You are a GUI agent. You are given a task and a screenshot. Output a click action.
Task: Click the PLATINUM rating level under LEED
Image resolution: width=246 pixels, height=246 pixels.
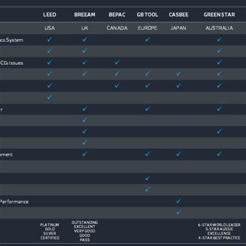(x=50, y=225)
